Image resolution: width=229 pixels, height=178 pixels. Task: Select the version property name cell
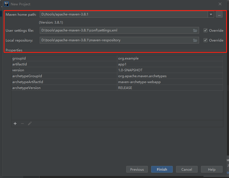tap(64, 70)
